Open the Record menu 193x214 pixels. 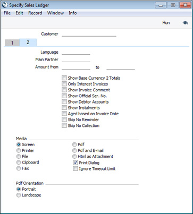pyautogui.click(x=35, y=13)
